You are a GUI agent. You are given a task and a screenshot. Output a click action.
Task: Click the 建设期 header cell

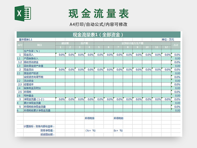(65, 43)
